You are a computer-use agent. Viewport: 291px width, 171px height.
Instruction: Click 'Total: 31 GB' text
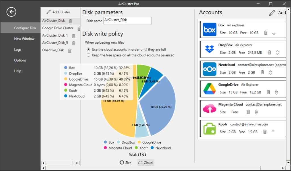tap(138, 154)
